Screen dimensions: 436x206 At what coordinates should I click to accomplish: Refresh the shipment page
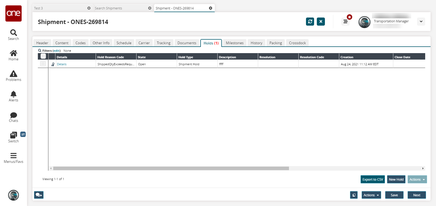point(310,22)
